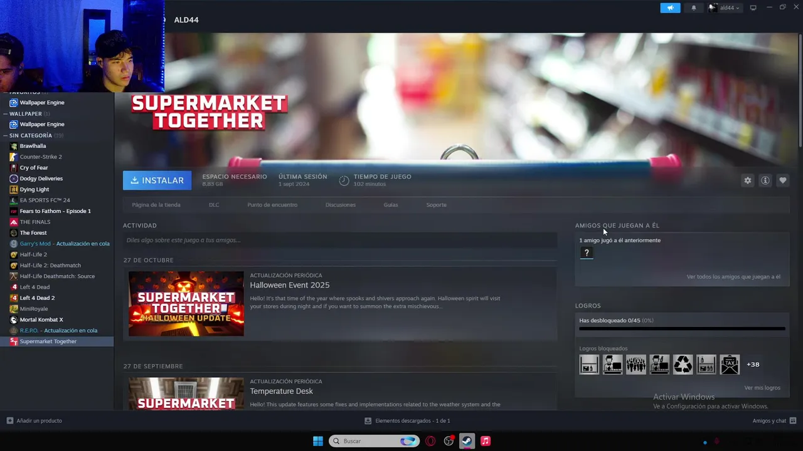The image size is (803, 451).
Task: Click Elementos descargados status text
Action: point(413,421)
